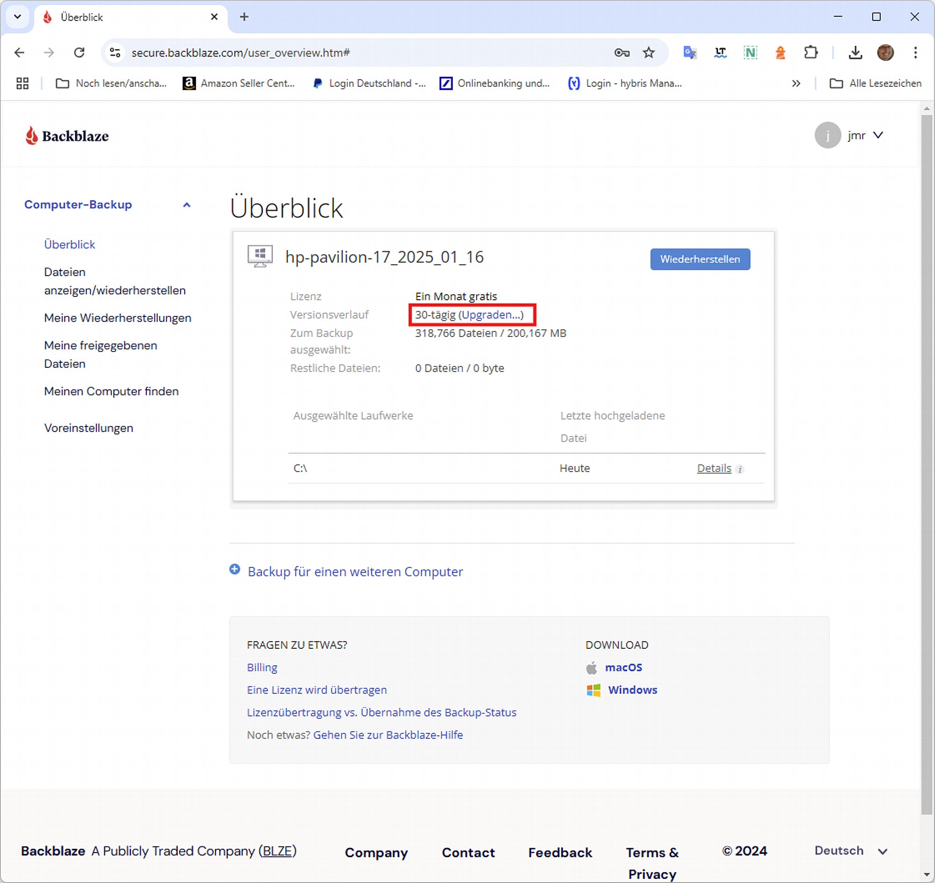Go back with the browser back arrow

pos(19,52)
